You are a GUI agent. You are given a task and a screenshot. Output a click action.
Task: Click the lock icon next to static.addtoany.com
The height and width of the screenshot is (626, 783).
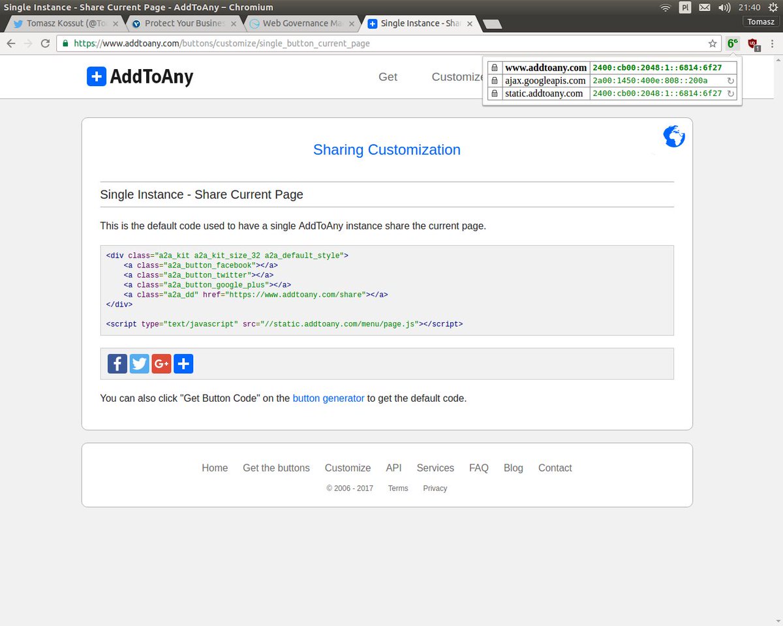495,93
